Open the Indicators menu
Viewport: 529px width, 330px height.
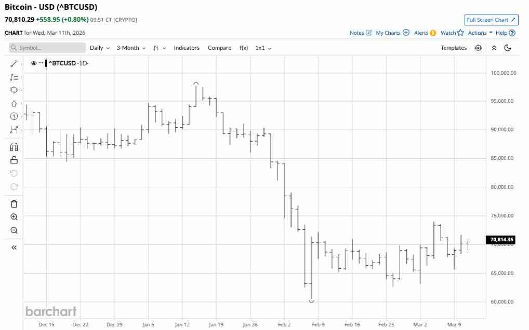(x=187, y=48)
